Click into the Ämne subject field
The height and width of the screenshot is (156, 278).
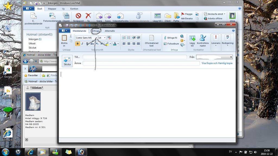(141, 63)
